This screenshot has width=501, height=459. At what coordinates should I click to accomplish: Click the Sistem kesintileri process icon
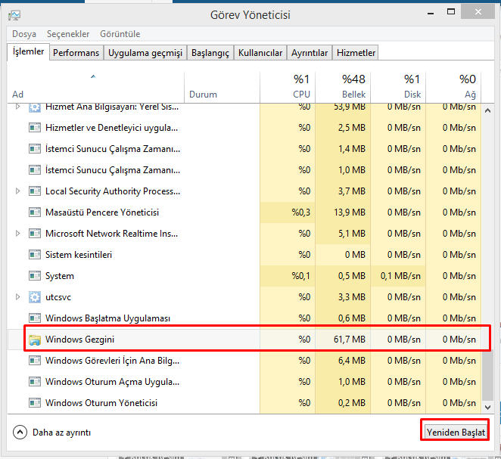pos(35,255)
